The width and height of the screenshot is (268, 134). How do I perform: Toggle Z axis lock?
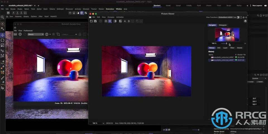(21, 13)
